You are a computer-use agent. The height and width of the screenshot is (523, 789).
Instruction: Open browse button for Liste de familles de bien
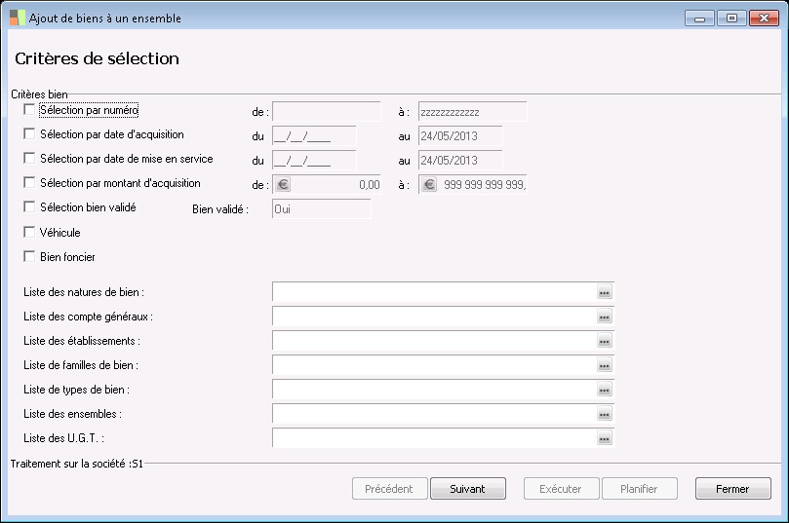[605, 365]
